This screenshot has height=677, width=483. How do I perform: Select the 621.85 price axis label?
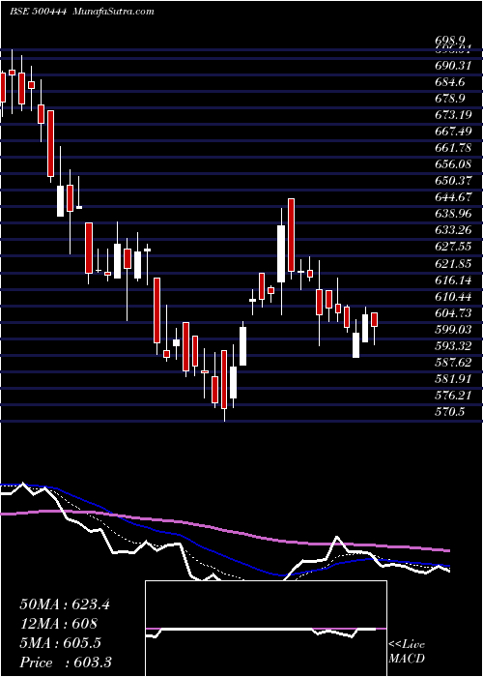coord(451,263)
